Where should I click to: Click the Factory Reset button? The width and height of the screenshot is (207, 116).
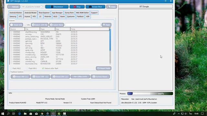(x=100, y=77)
